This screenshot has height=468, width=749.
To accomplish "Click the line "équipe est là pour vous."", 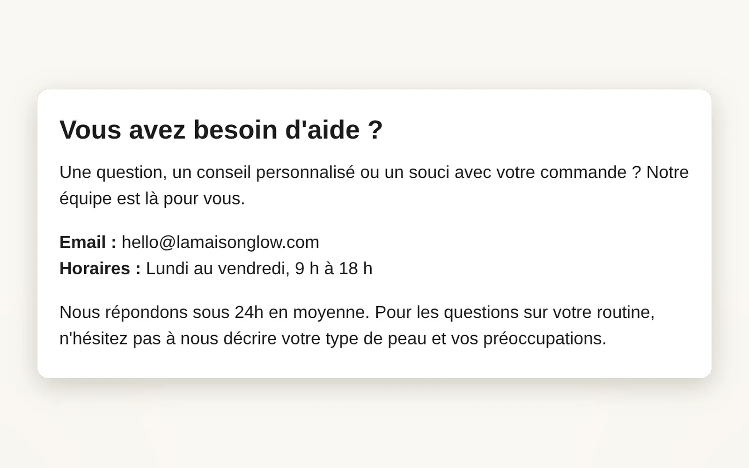I will click(152, 198).
